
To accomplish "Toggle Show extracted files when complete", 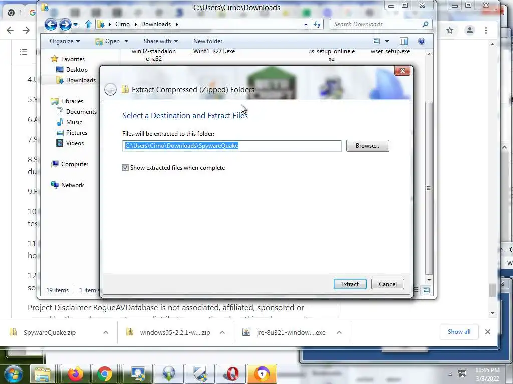I will [x=125, y=168].
